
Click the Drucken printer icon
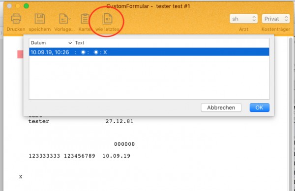[16, 19]
